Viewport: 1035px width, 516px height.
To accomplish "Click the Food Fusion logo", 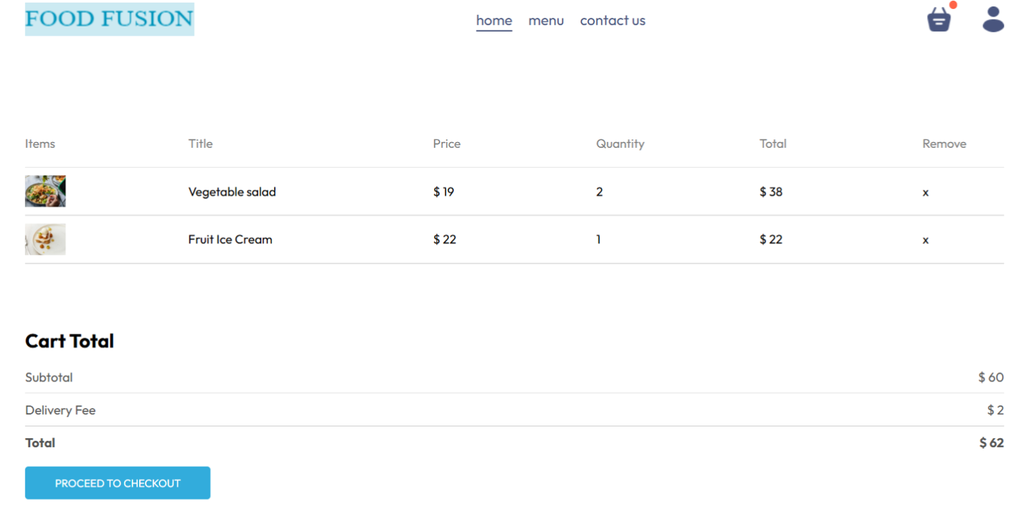I will tap(109, 19).
